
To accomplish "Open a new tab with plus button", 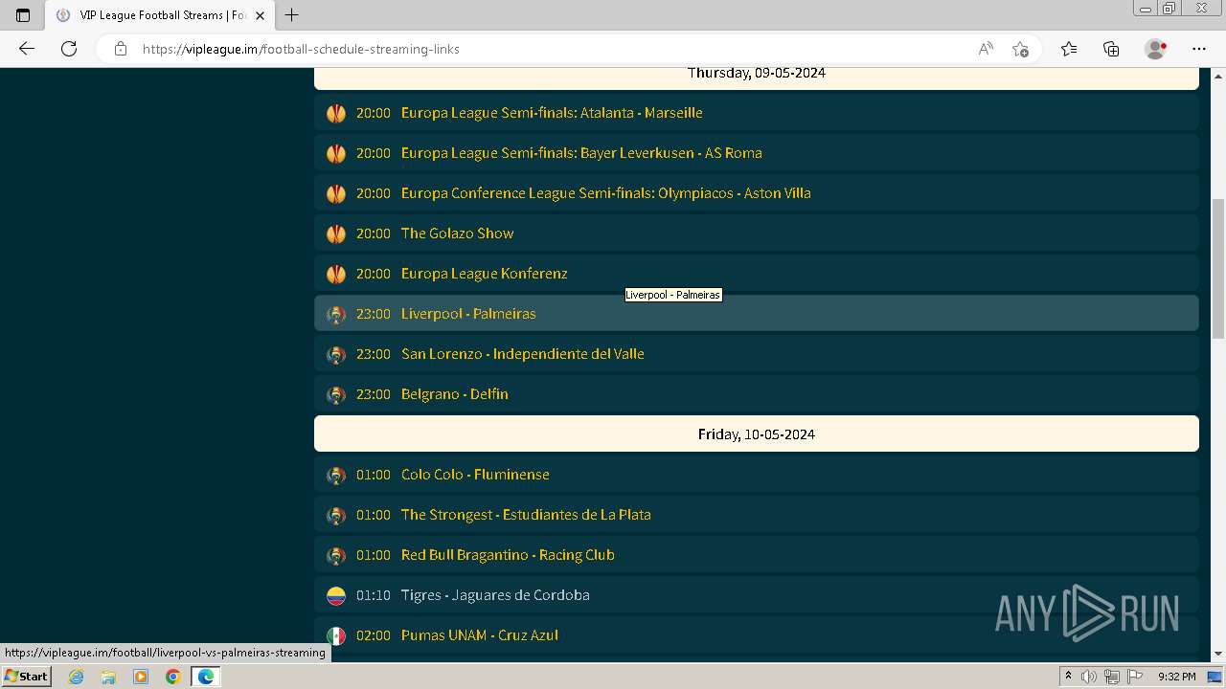I will 292,15.
